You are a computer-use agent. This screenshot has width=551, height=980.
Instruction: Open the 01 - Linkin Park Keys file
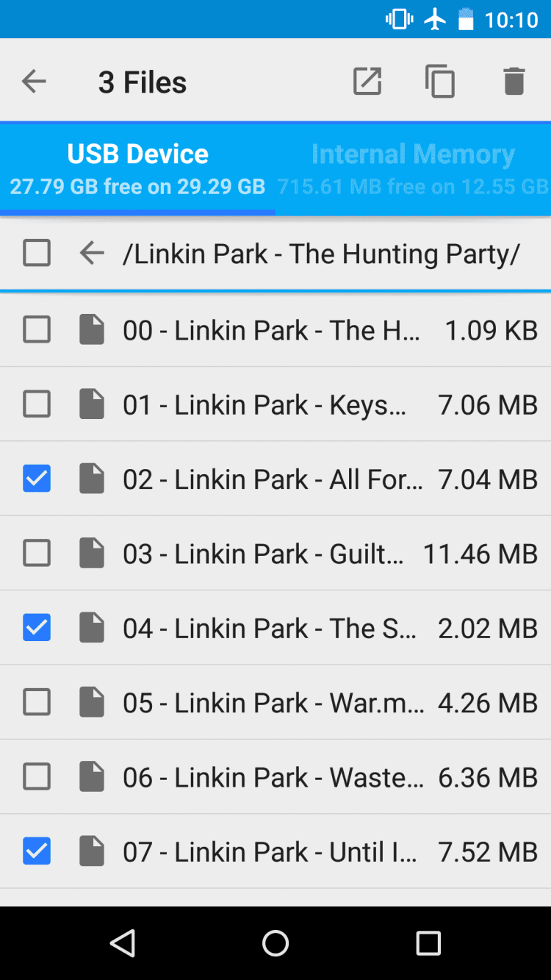(264, 404)
